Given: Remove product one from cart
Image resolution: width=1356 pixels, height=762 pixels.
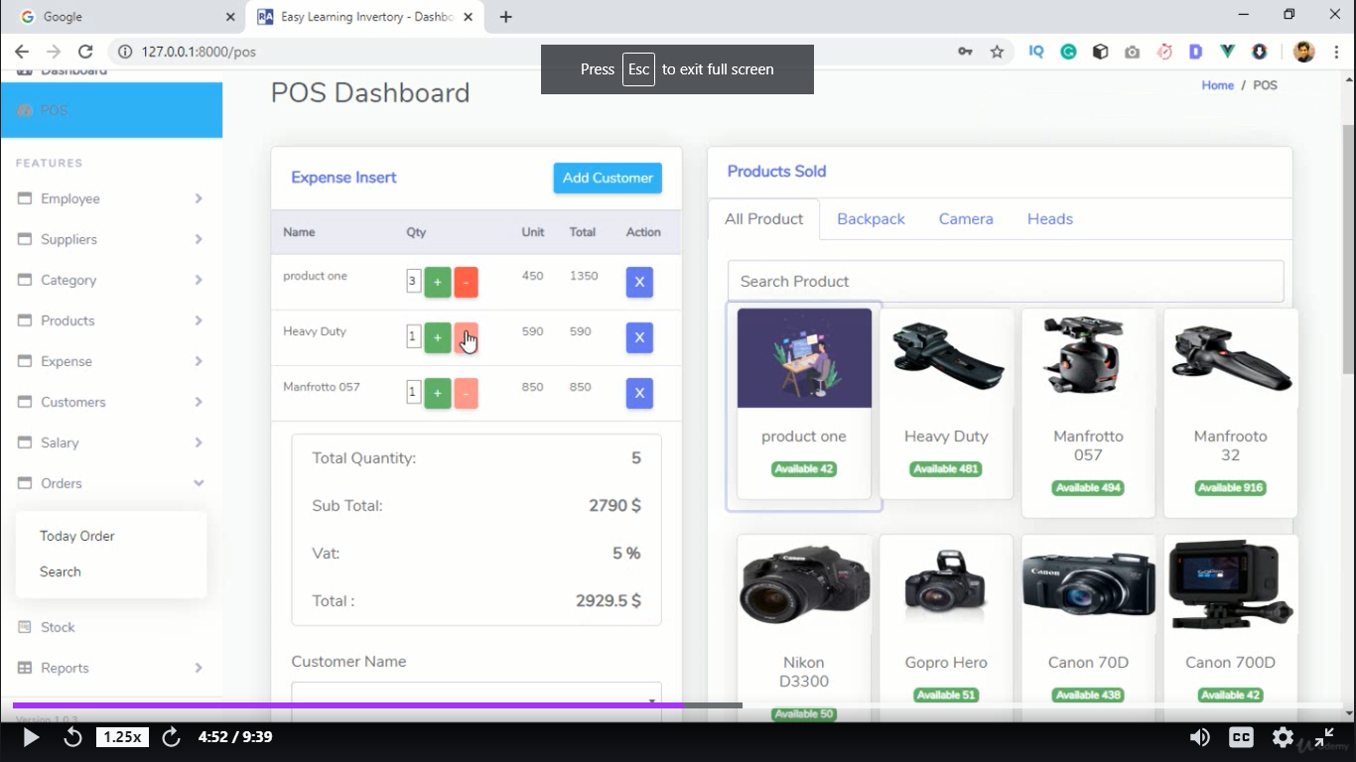Looking at the screenshot, I should pos(639,282).
